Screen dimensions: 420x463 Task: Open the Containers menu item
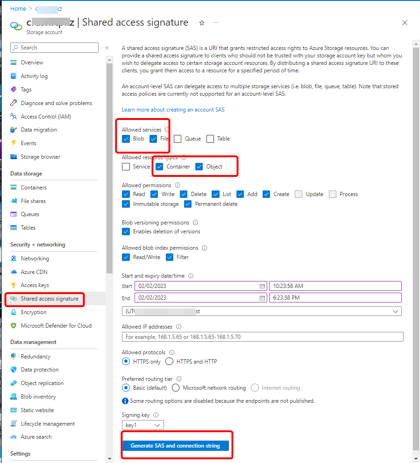[33, 188]
